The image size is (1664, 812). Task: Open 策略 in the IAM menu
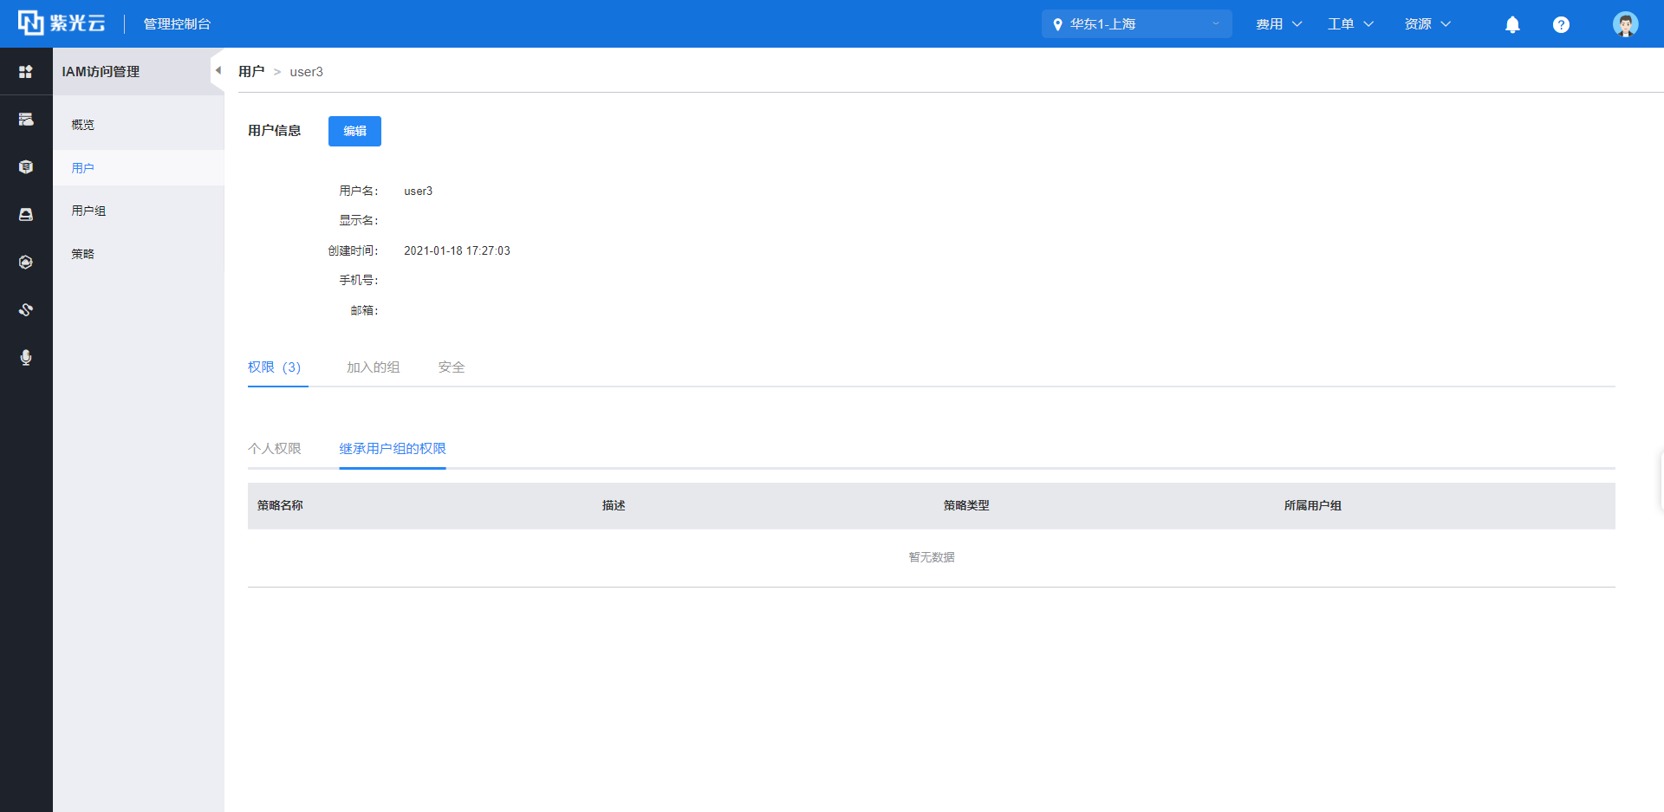[83, 254]
